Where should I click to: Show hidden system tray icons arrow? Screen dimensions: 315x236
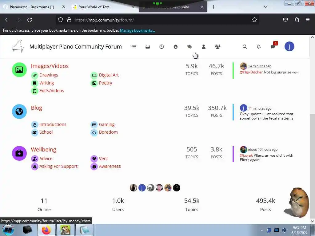261,230
